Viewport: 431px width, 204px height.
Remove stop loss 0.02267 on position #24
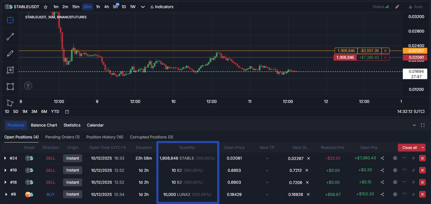tap(309, 158)
